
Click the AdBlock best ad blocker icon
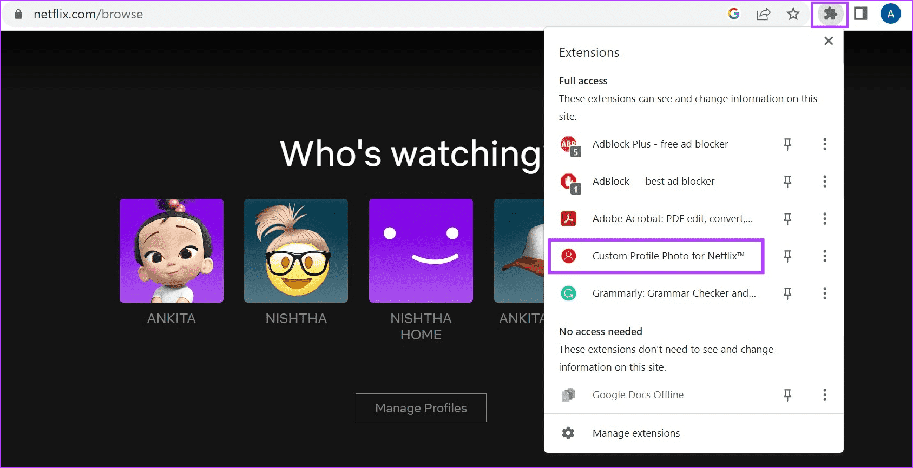pos(570,183)
